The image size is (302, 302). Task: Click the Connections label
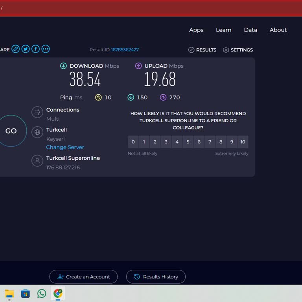click(x=63, y=110)
